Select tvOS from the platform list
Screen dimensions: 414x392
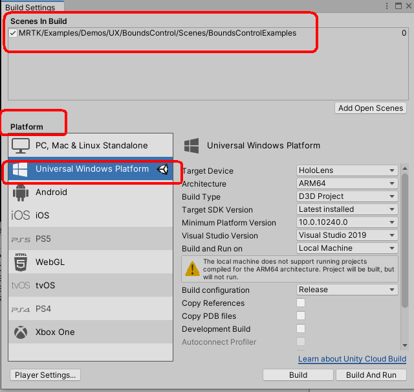click(91, 285)
